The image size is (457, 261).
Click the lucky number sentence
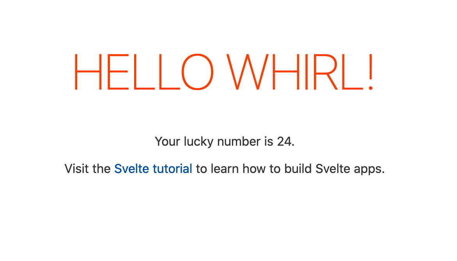(x=224, y=141)
